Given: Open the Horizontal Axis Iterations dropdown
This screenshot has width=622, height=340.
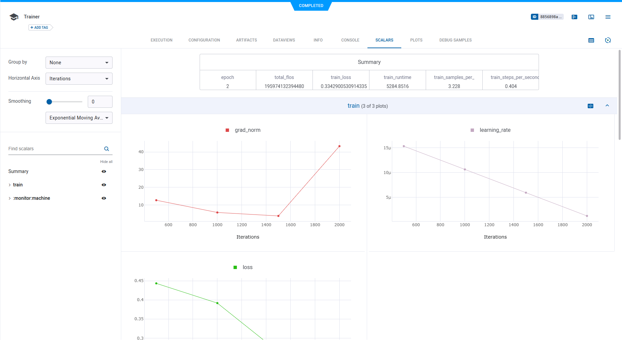Looking at the screenshot, I should (x=79, y=79).
